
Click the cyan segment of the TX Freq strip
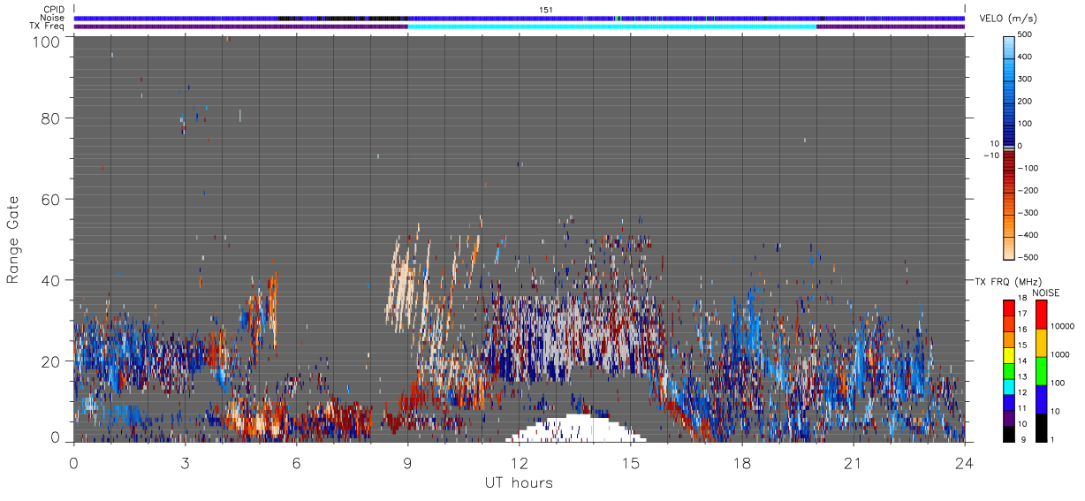click(611, 27)
